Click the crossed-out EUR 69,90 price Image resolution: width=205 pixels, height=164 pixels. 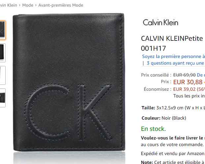pos(184,75)
